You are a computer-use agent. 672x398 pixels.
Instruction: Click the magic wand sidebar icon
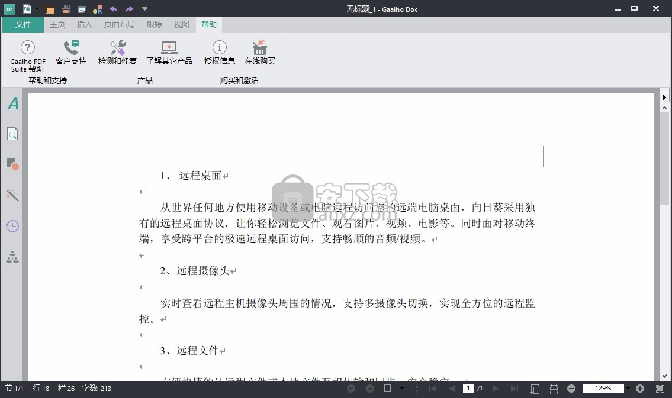coord(12,195)
